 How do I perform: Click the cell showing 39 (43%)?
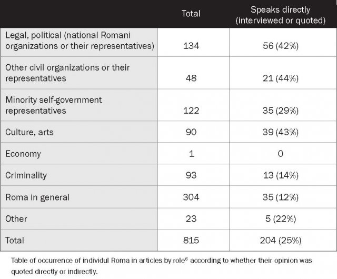(x=281, y=132)
